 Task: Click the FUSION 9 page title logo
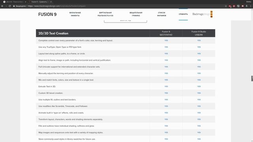tap(47, 14)
